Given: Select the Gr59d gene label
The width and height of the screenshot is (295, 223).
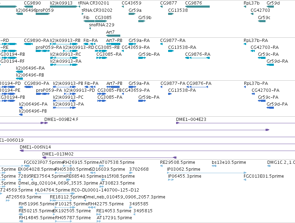Looking at the screenshot, I should point(273,3).
